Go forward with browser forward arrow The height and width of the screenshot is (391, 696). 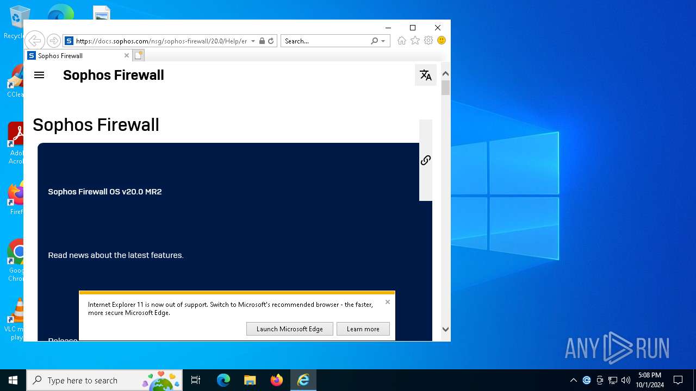[53, 41]
